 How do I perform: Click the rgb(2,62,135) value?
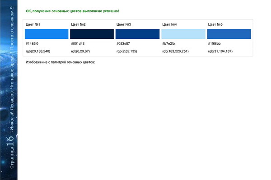point(126,51)
